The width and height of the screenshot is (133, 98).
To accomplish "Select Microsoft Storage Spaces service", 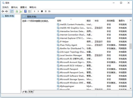I will [92, 79].
